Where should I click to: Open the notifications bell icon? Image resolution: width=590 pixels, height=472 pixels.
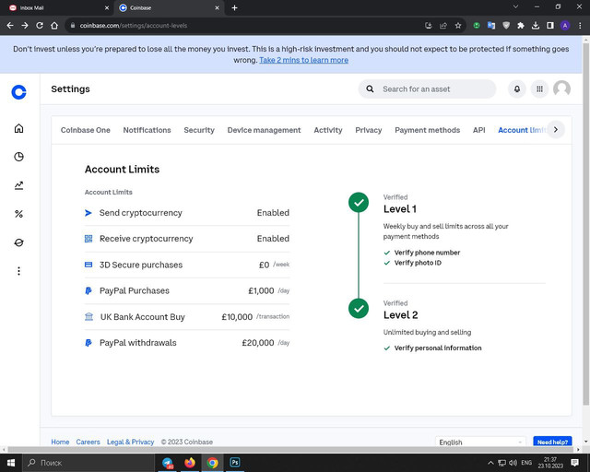coord(517,88)
